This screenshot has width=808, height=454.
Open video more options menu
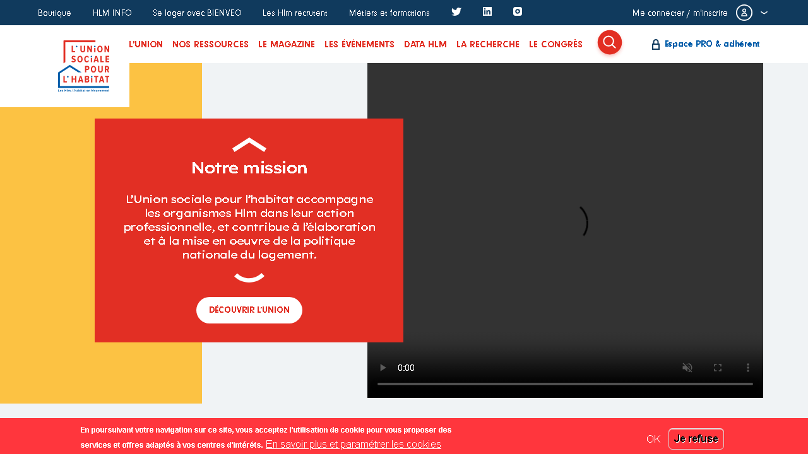748,368
